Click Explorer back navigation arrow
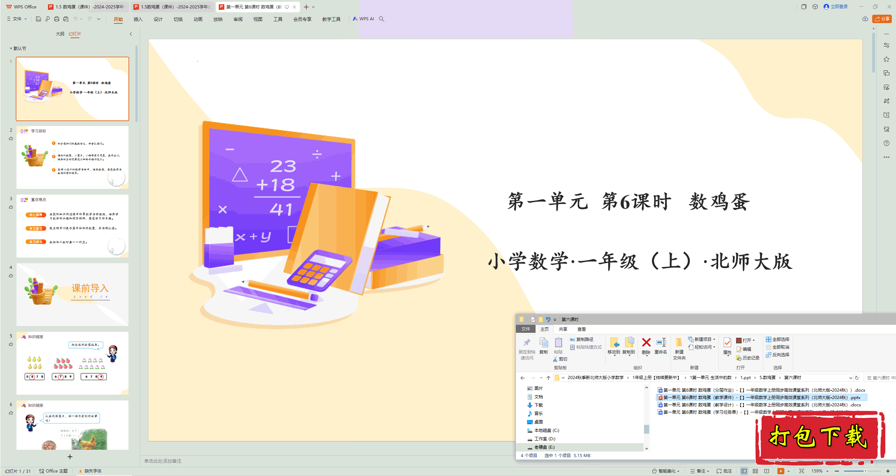The width and height of the screenshot is (896, 476). point(523,378)
